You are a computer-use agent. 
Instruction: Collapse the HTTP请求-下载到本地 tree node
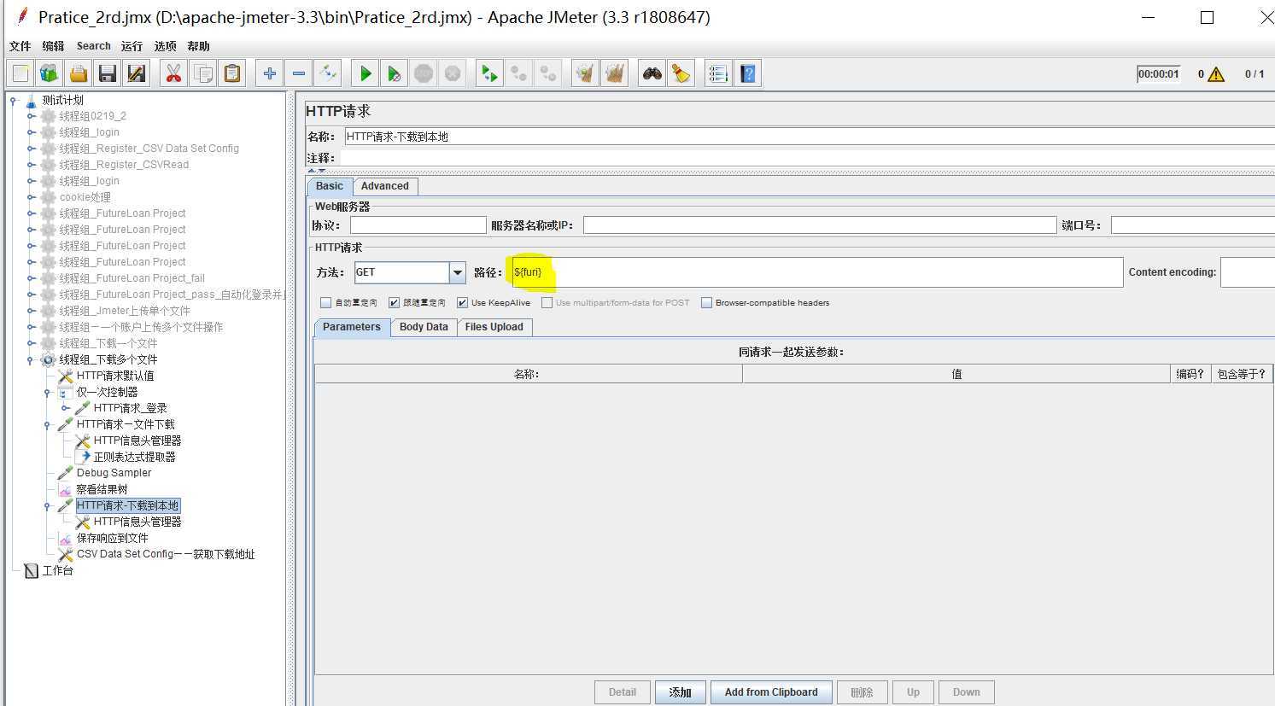pyautogui.click(x=47, y=505)
